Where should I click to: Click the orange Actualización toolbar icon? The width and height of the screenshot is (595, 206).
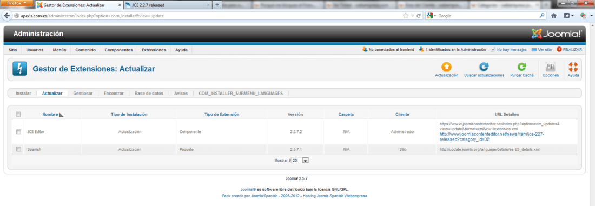(447, 67)
